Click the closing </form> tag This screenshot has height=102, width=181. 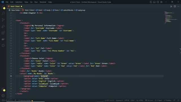tap(19, 94)
